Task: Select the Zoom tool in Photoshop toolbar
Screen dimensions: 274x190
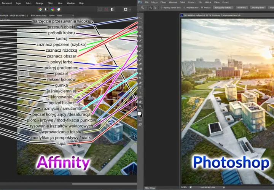Action: tap(140, 106)
